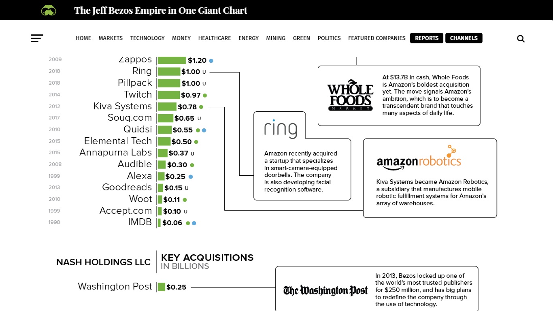This screenshot has height=311, width=553.
Task: Click the Amazon Robotics logo
Action: point(419,158)
